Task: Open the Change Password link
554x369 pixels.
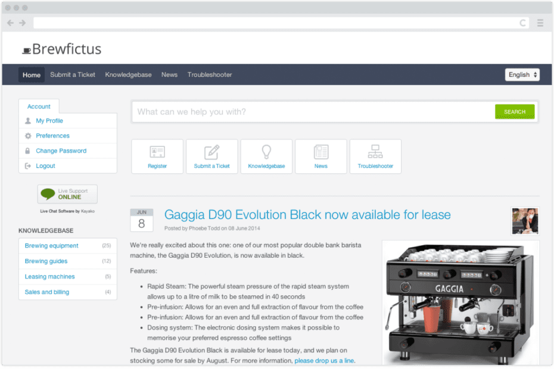Action: pyautogui.click(x=61, y=151)
